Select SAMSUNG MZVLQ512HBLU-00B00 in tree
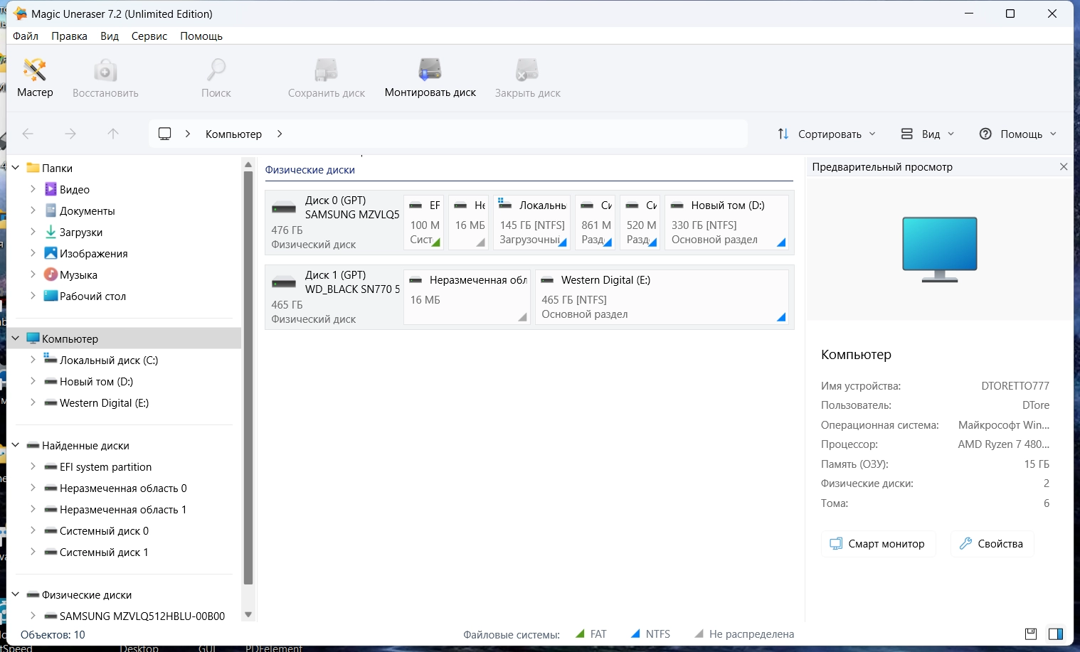Viewport: 1080px width, 652px height. 142,616
